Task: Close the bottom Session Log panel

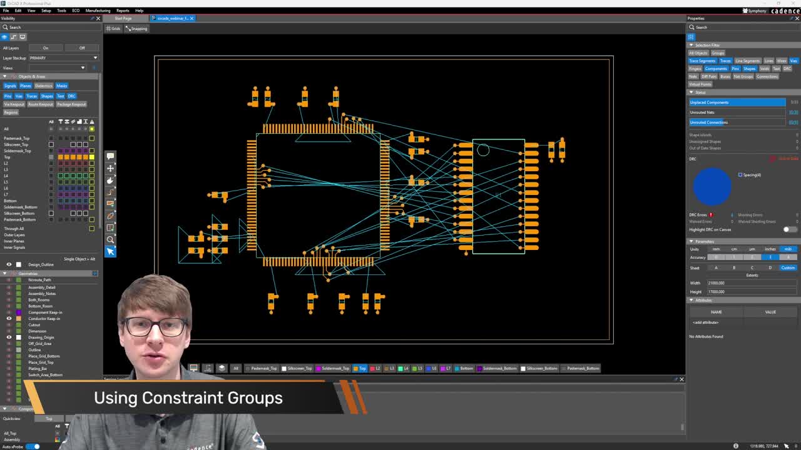Action: point(681,379)
